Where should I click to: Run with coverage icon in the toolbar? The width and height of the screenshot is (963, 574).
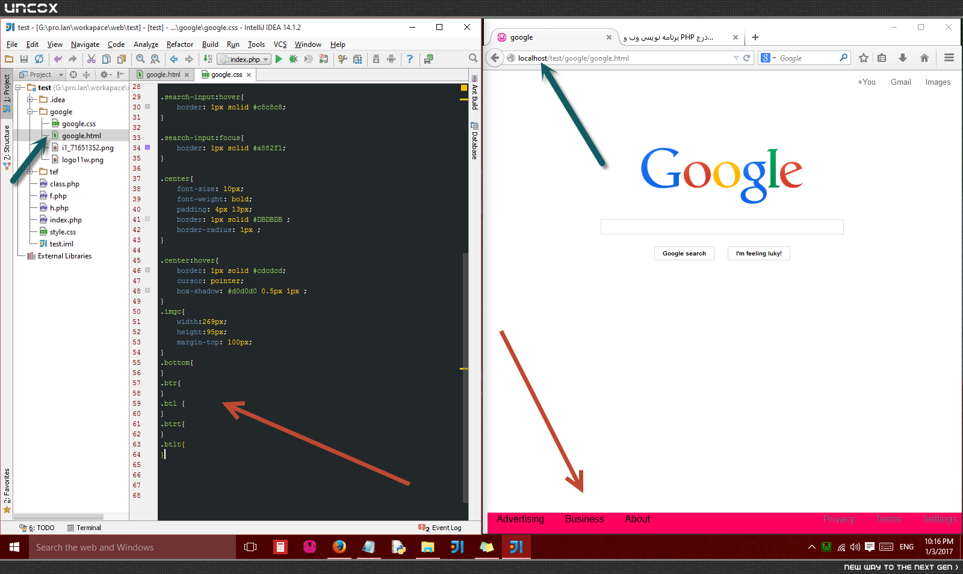pos(309,59)
